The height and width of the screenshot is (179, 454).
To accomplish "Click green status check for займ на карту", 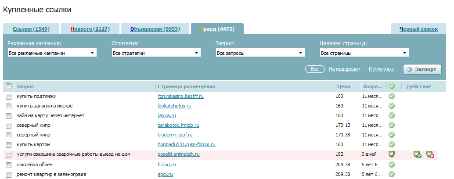I will 392,116.
